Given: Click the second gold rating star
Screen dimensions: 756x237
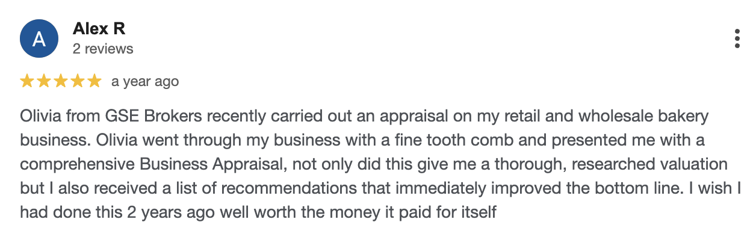Looking at the screenshot, I should 44,81.
